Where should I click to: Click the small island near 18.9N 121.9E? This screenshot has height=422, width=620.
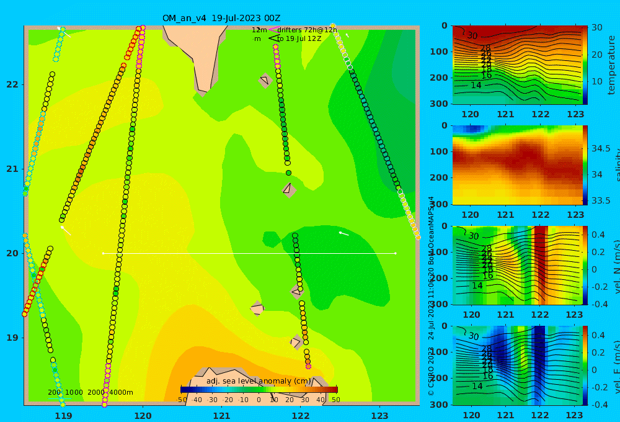pos(296,342)
